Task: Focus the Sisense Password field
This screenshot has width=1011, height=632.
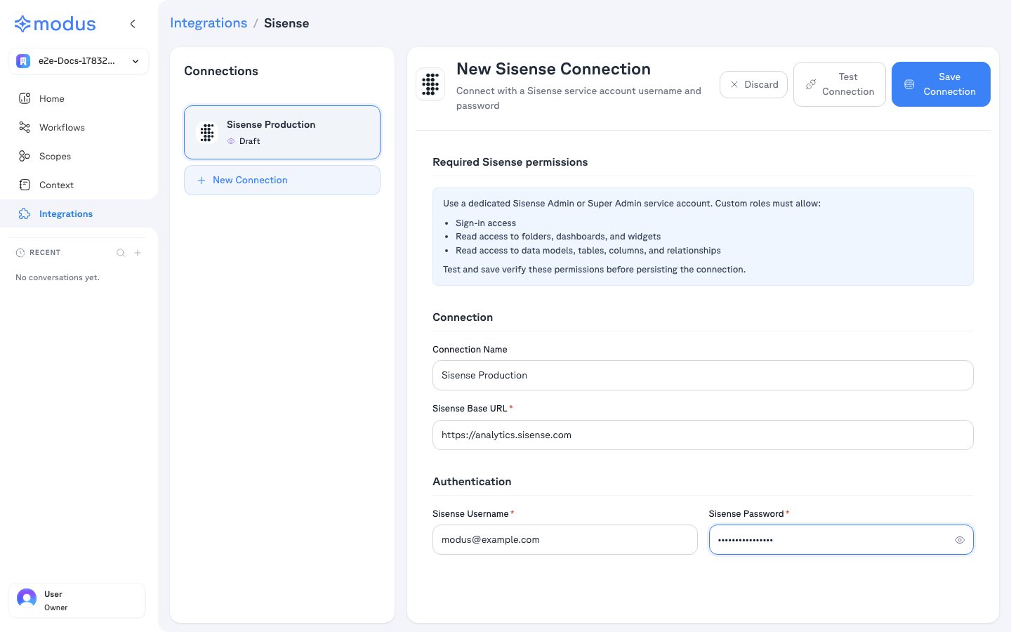Action: (841, 540)
